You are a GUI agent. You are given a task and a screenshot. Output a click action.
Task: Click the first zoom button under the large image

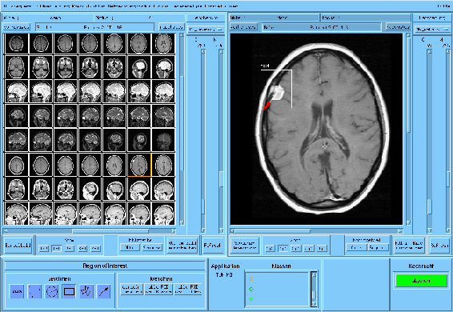pos(271,249)
